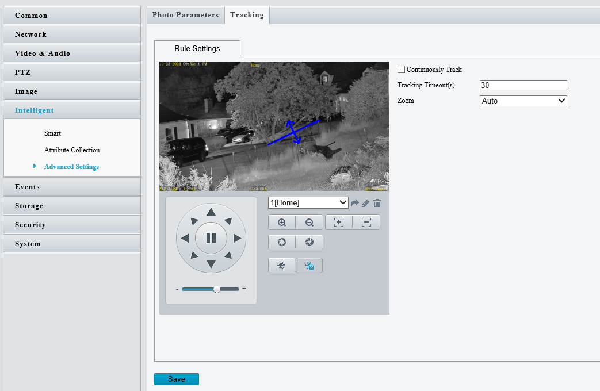Click the PTZ tilt down arrow
600x391 pixels.
coord(211,264)
